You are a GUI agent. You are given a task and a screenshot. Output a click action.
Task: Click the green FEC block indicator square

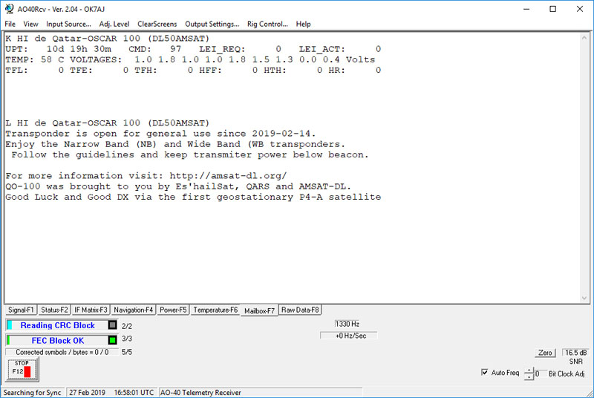(113, 340)
